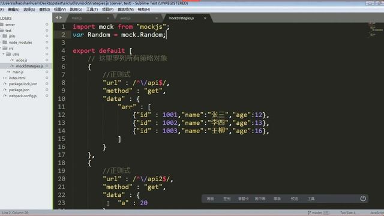Open the 编辑(E) menu

13,10
